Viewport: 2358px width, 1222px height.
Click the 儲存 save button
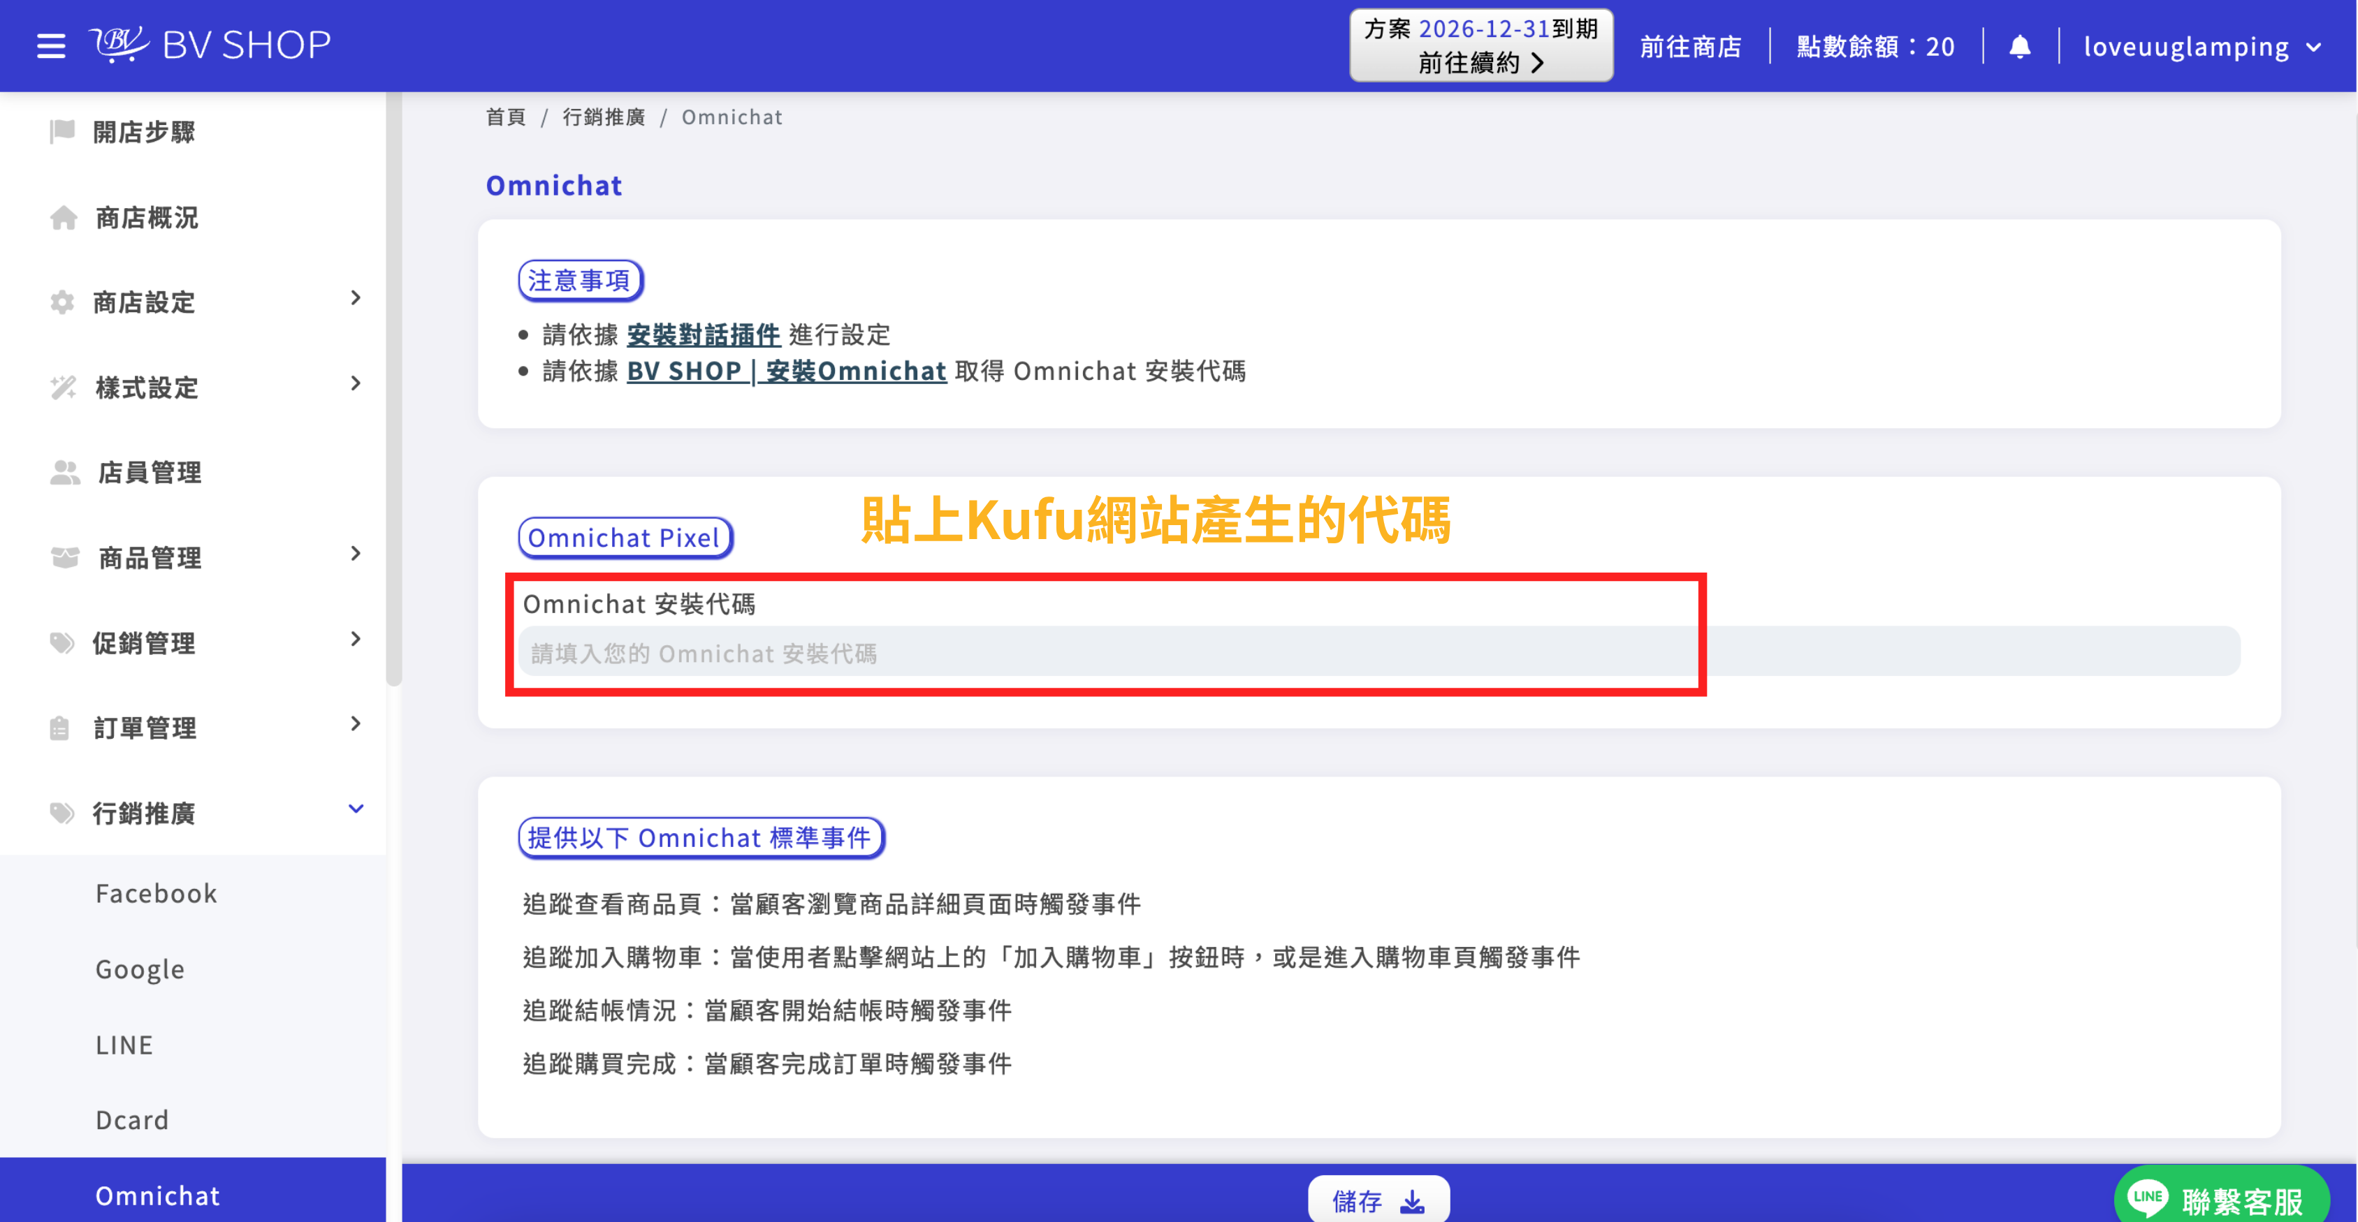tap(1378, 1199)
